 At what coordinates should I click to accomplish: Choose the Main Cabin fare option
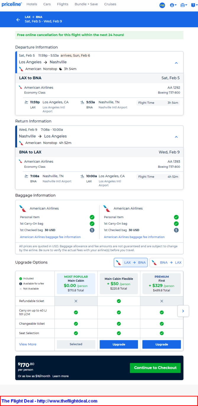[x=76, y=284]
